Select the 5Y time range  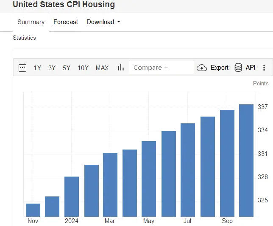click(x=67, y=68)
